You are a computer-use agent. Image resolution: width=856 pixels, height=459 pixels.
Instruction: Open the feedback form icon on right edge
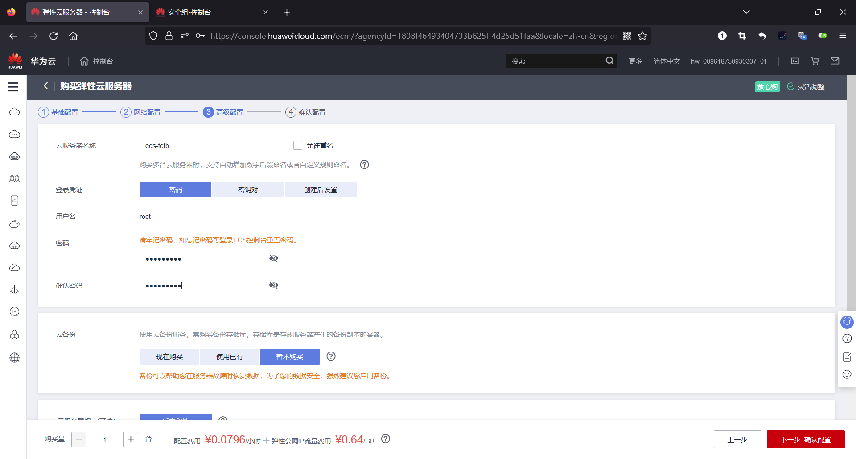pos(847,357)
